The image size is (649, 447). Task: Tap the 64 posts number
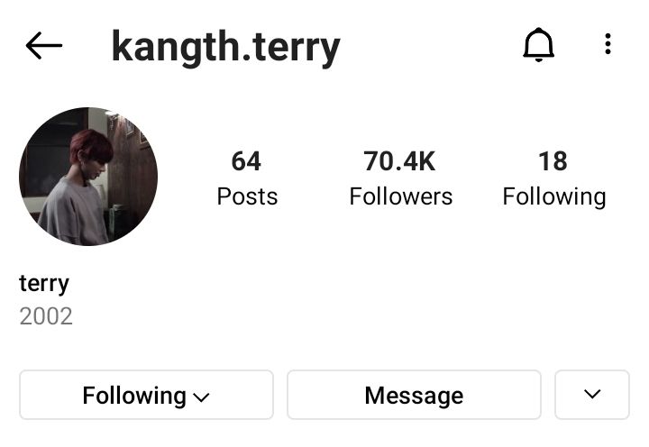click(x=246, y=161)
